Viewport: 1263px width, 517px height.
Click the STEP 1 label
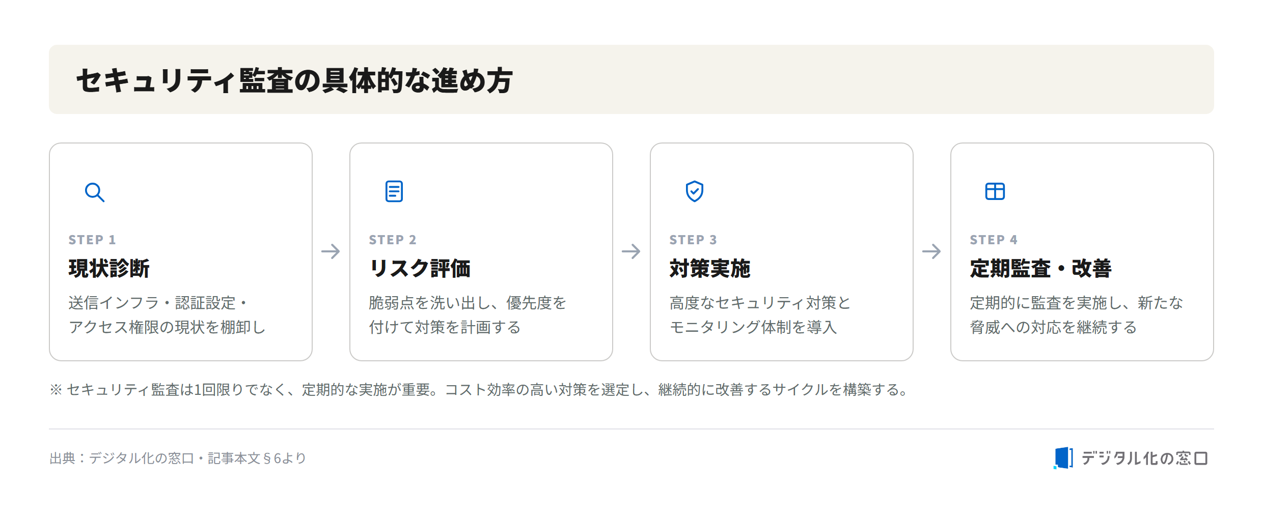click(x=92, y=240)
